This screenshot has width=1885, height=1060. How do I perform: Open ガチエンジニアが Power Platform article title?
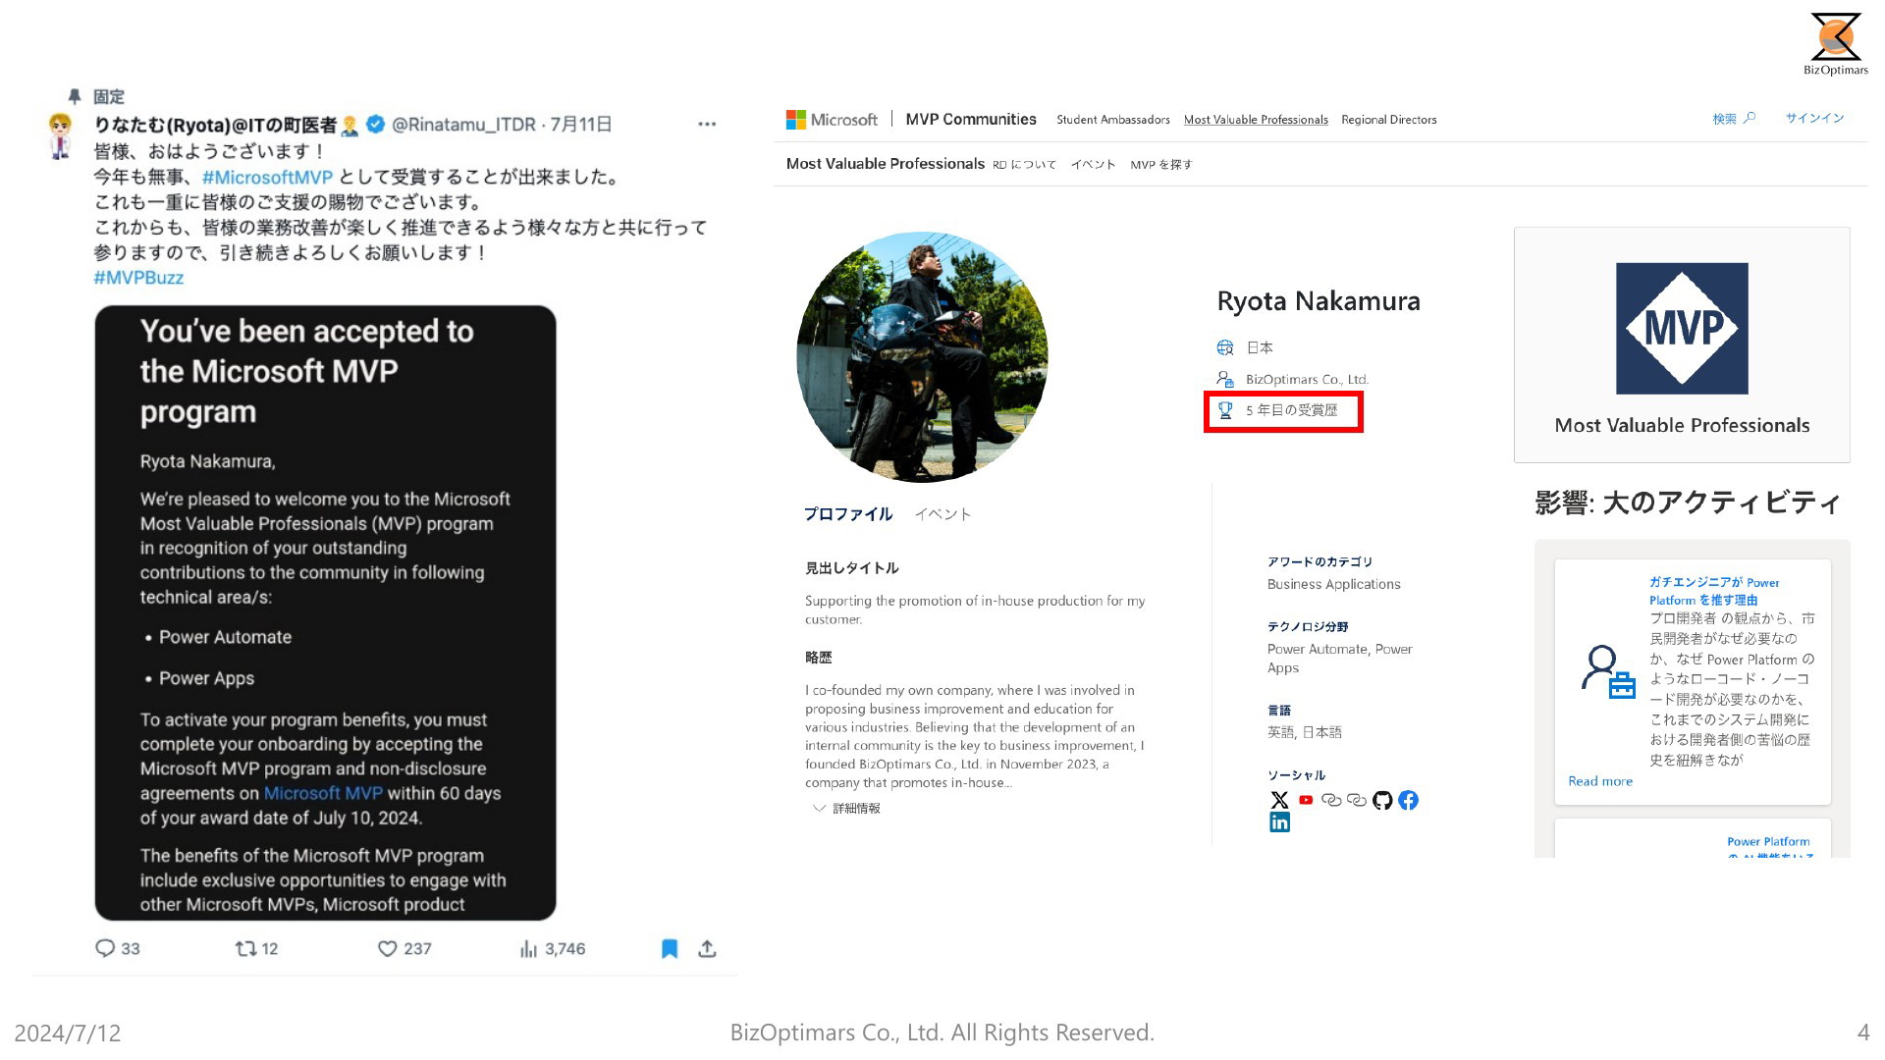[x=1714, y=591]
